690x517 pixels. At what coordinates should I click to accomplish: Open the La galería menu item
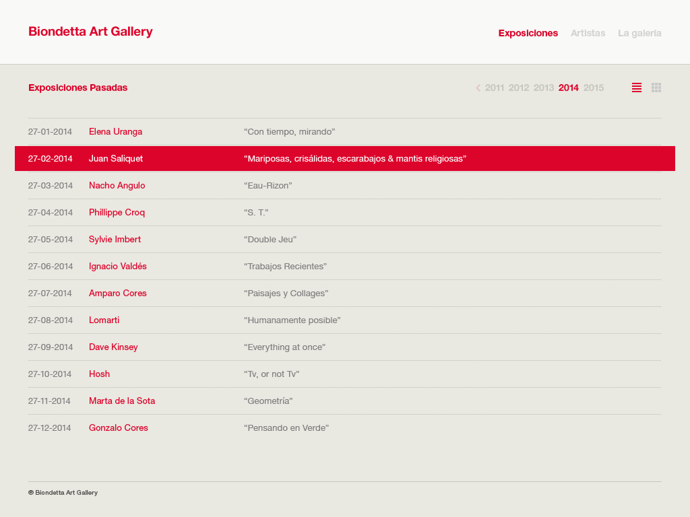639,33
